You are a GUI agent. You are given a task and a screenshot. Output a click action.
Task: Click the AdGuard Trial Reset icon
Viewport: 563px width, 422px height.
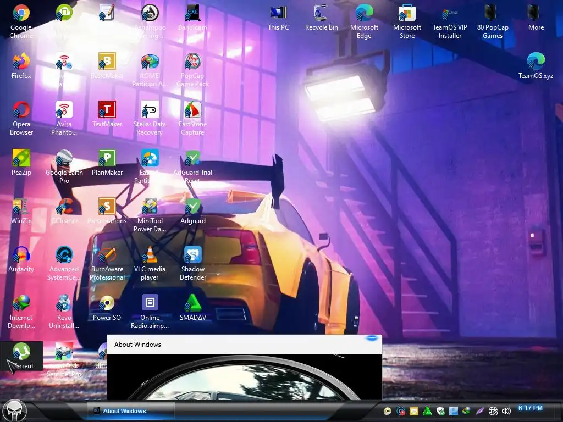pyautogui.click(x=193, y=158)
